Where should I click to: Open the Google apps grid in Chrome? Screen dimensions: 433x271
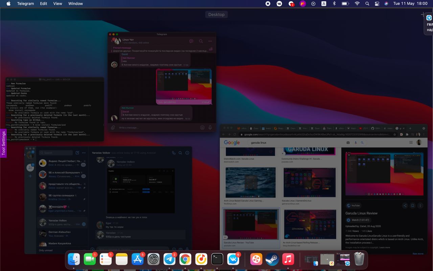tap(411, 143)
